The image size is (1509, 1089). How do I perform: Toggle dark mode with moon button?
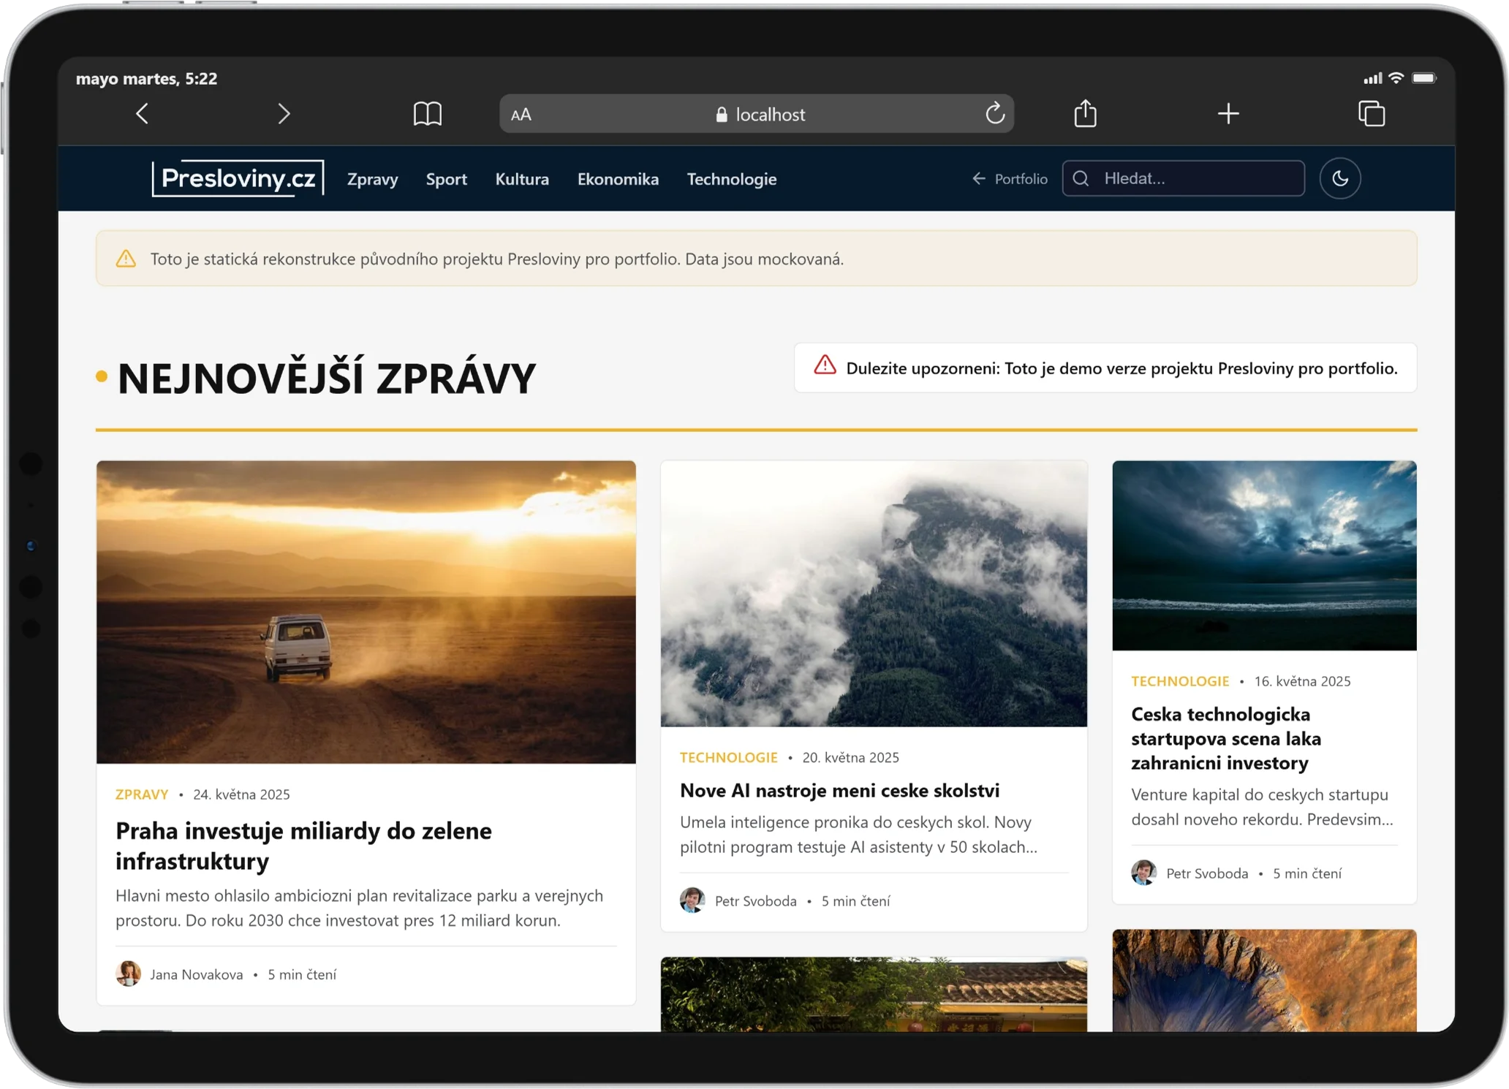point(1339,178)
